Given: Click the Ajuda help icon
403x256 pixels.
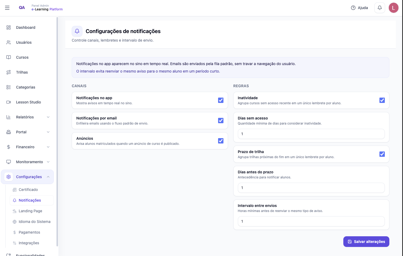Looking at the screenshot, I should [x=353, y=8].
